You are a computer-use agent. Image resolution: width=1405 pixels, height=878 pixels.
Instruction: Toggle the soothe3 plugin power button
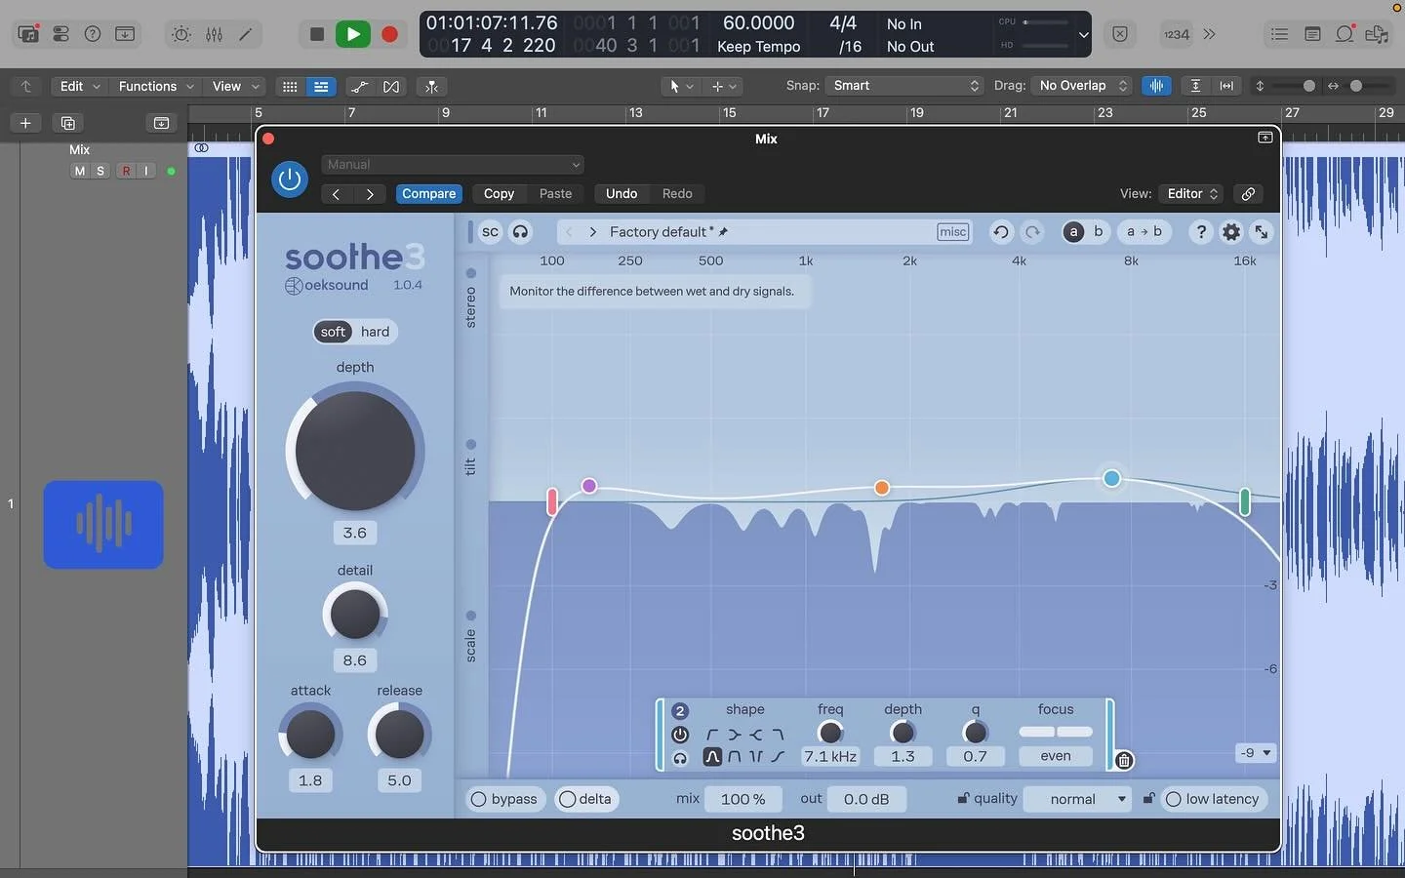290,179
